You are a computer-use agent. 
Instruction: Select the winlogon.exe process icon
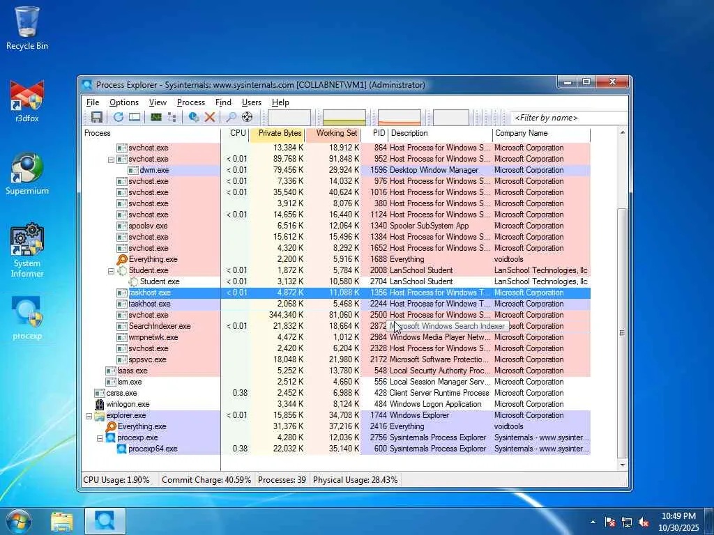(x=99, y=404)
